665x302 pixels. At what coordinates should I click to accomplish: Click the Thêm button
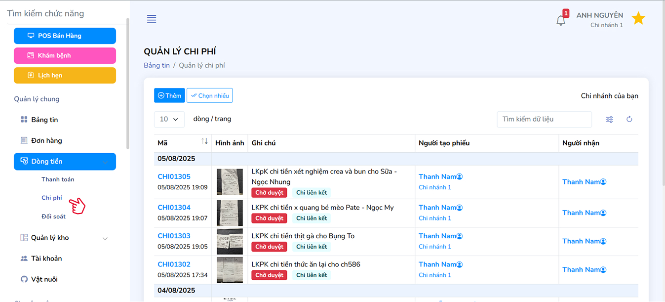(x=169, y=95)
